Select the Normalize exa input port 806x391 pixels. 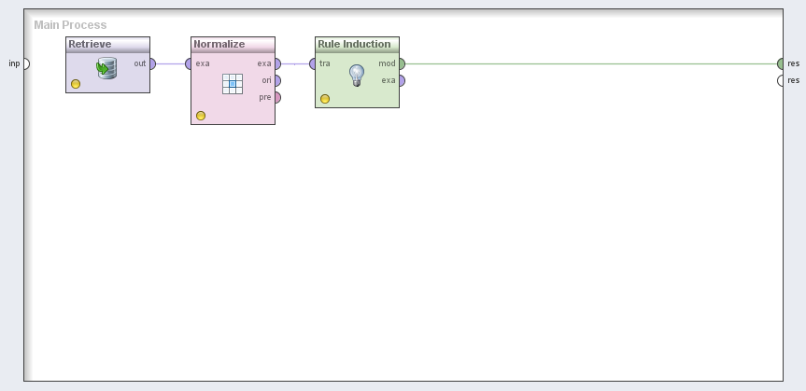[189, 64]
